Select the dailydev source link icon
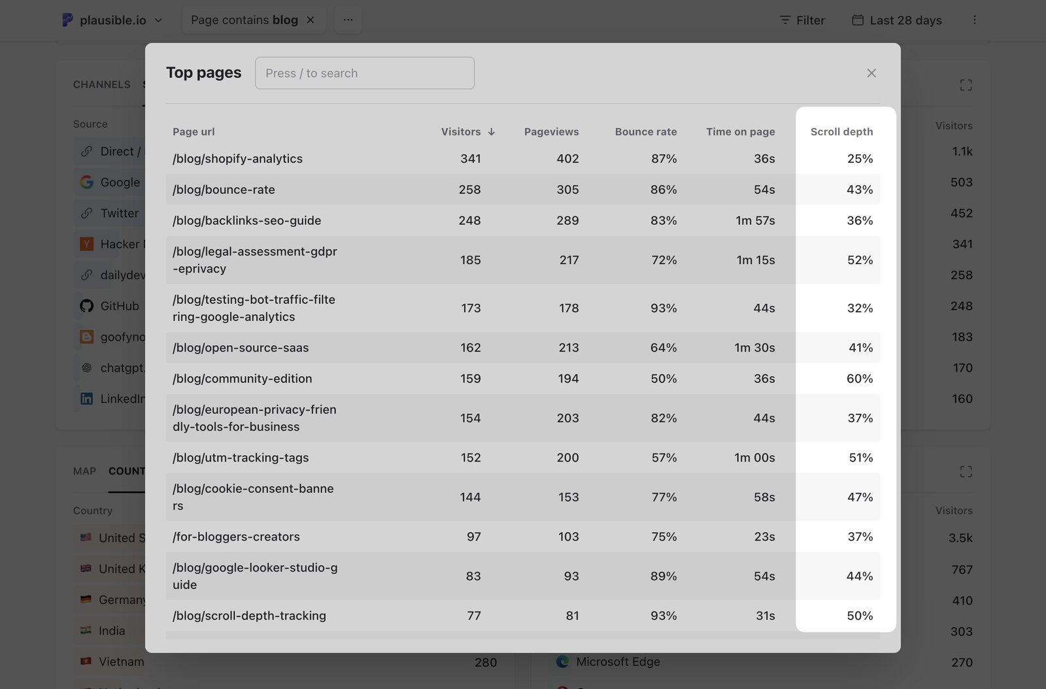Screen dimensions: 1046x689 (x=86, y=275)
